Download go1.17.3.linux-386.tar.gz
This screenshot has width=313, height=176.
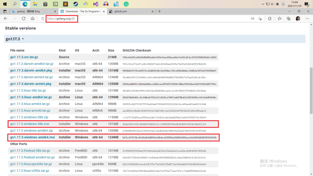pos(28,91)
